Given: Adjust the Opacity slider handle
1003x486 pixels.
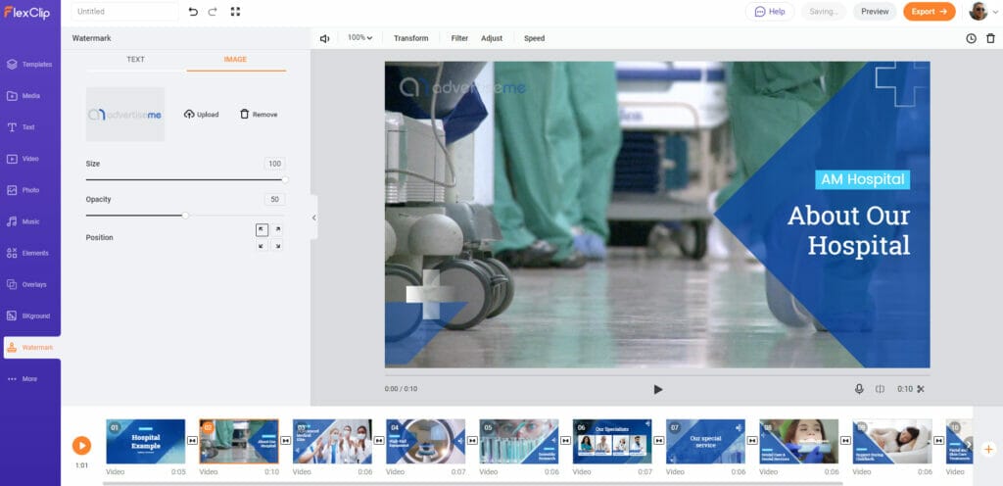Looking at the screenshot, I should pos(185,216).
